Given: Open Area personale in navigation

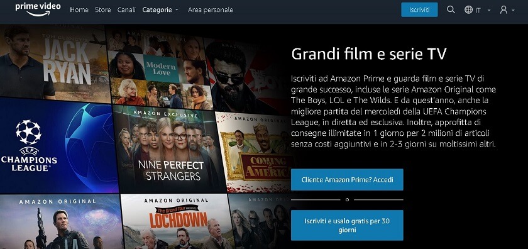Looking at the screenshot, I should pos(211,10).
